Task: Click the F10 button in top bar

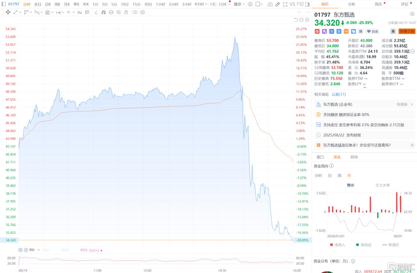Action: 300,4
